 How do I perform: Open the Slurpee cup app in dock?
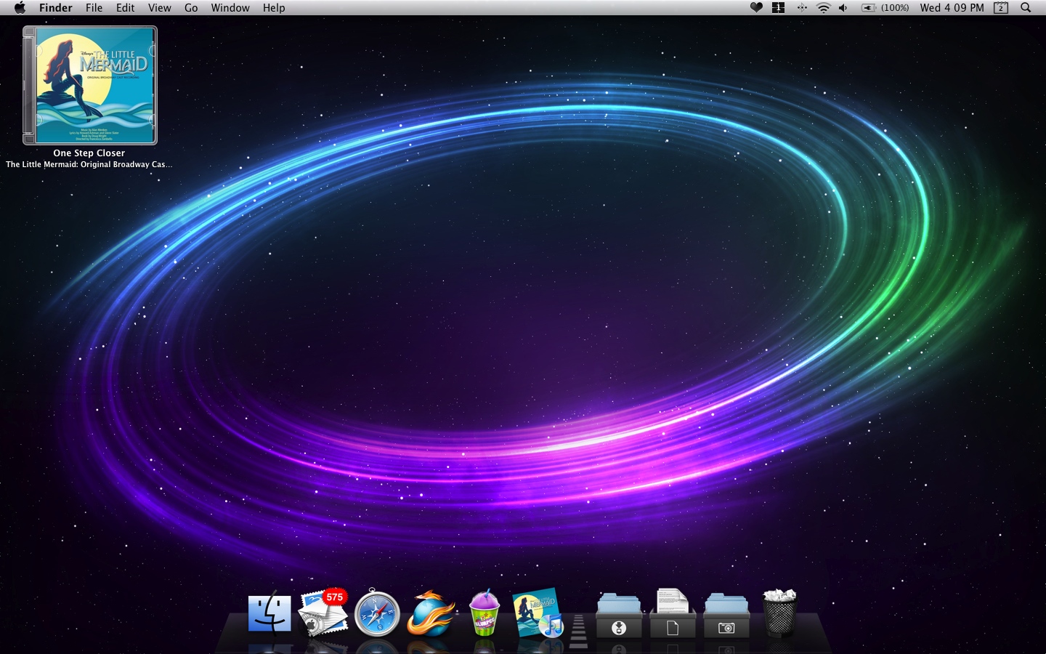pos(485,614)
